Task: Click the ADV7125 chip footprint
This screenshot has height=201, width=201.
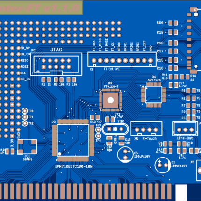Action: tap(153, 95)
